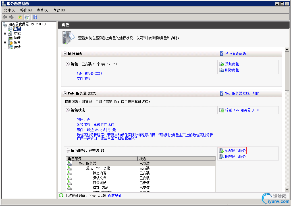Select 服务器管理器 (WIN2008) root tree item
291x206 pixels.
[x=27, y=24]
